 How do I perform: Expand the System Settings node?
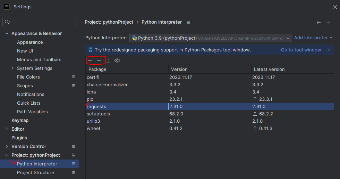(x=12, y=68)
